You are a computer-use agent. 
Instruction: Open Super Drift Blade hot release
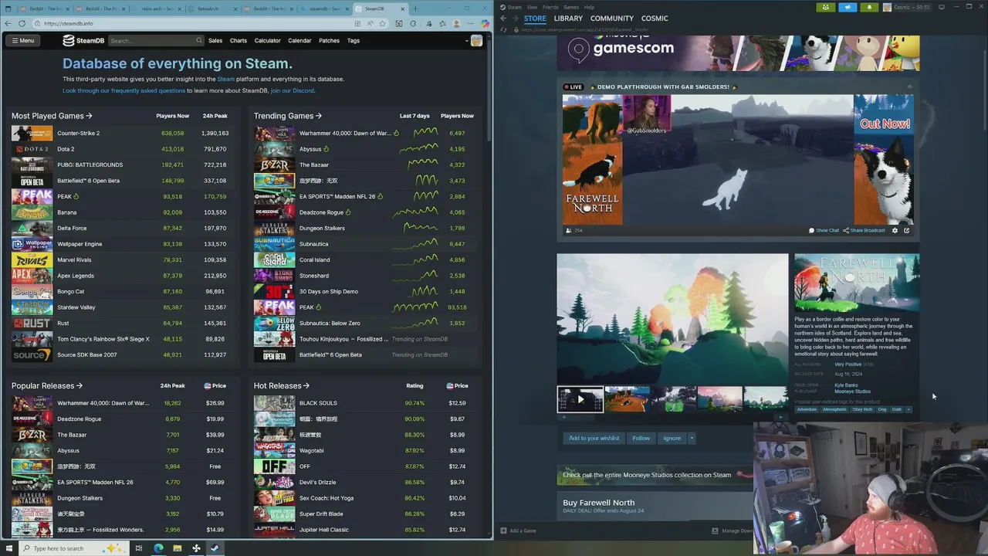(321, 514)
